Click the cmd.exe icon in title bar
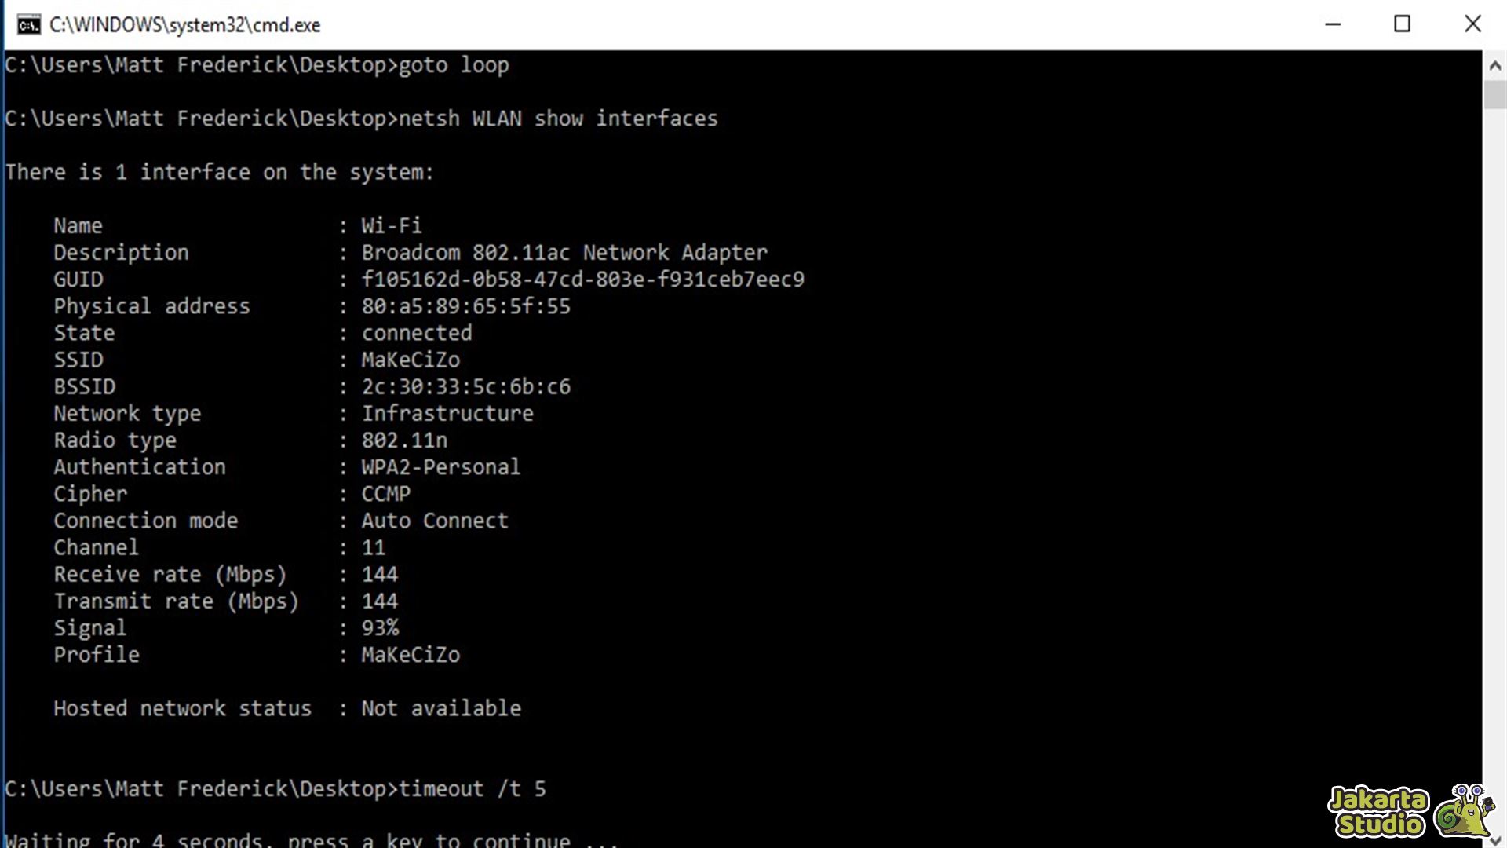Viewport: 1507px width, 848px height. pos(28,25)
